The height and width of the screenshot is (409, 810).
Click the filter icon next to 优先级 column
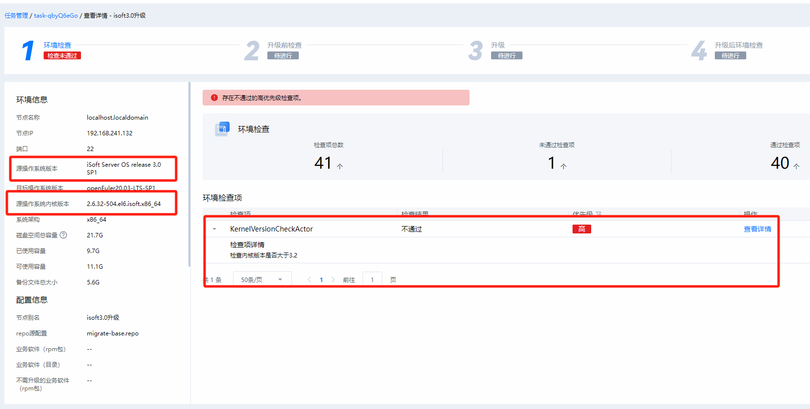[x=599, y=214]
